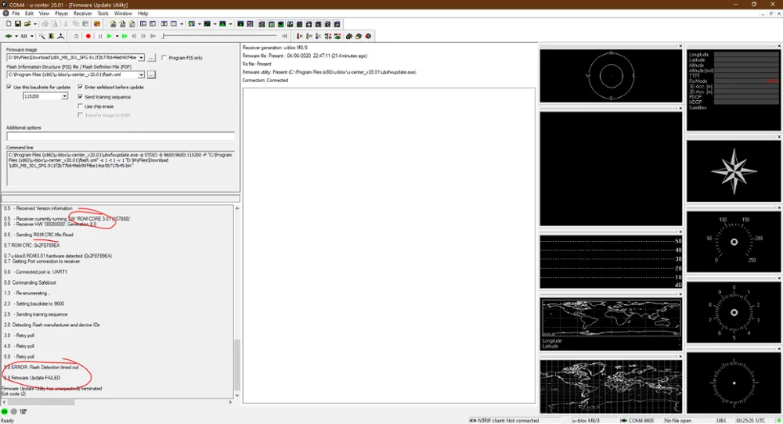Viewport: 783px width, 424px height.
Task: Open the Tools menu
Action: 103,13
